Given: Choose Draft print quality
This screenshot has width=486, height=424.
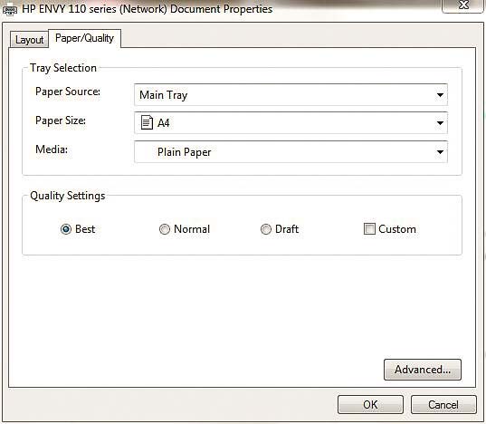Looking at the screenshot, I should (x=266, y=229).
